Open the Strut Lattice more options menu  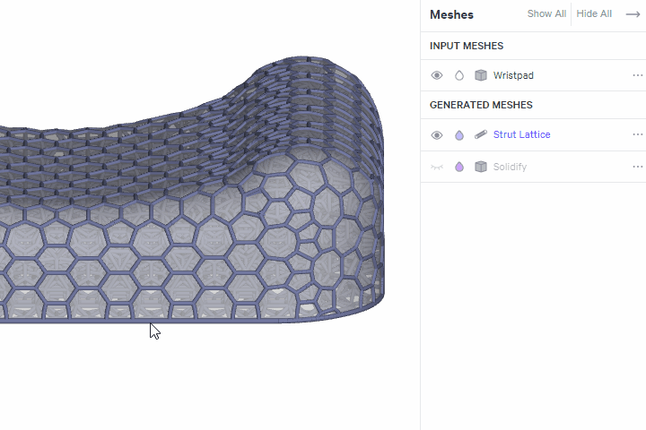pyautogui.click(x=637, y=134)
